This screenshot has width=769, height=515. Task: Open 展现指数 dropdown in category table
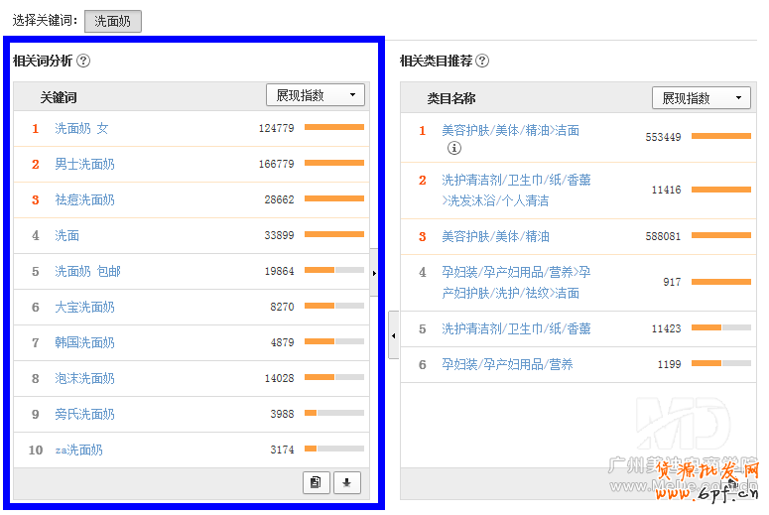click(701, 98)
